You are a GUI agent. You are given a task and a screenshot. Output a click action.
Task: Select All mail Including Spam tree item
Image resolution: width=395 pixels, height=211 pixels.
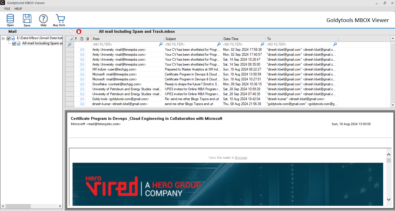pyautogui.click(x=42, y=44)
